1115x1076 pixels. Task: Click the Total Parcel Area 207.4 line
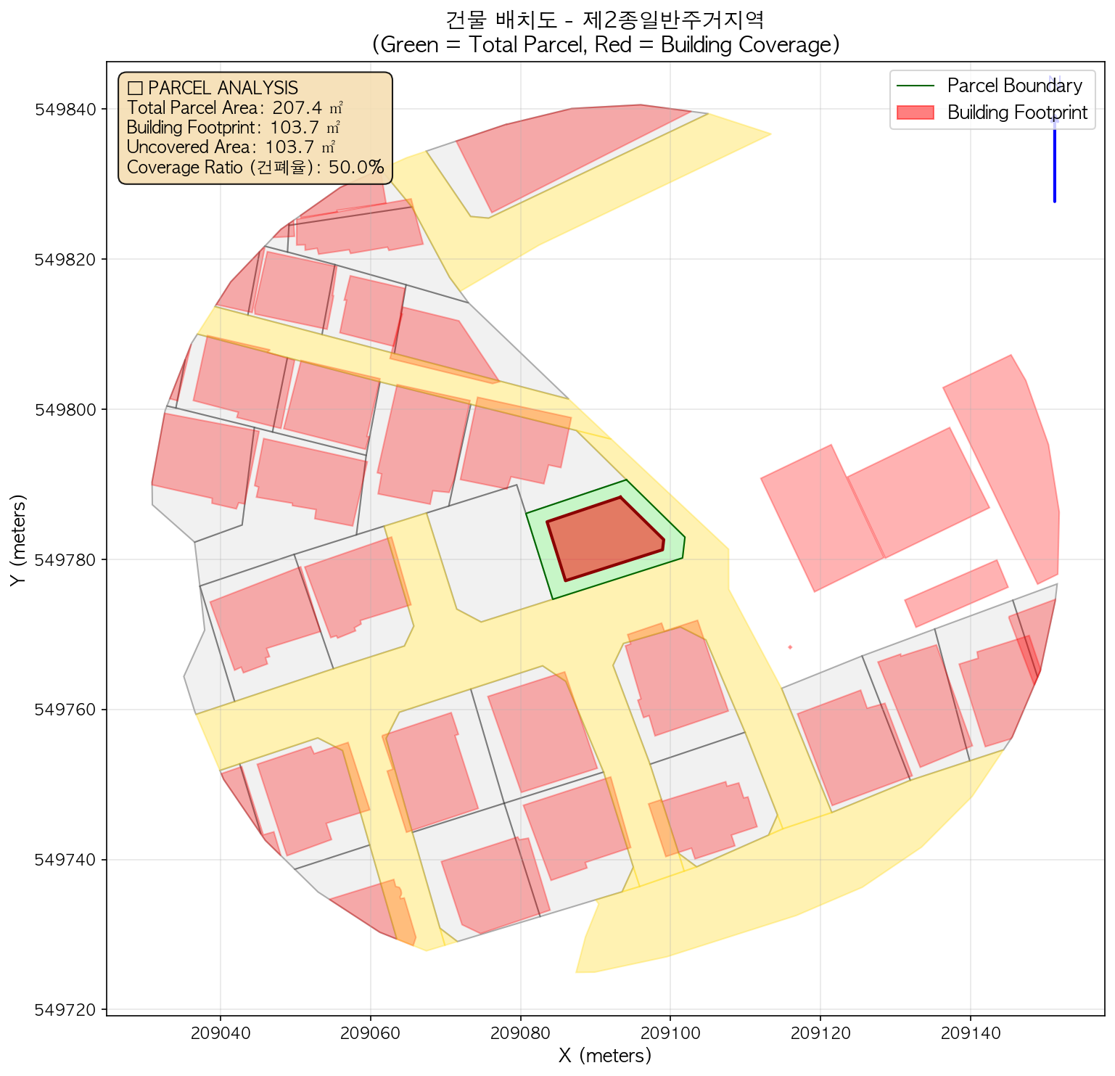click(x=234, y=108)
